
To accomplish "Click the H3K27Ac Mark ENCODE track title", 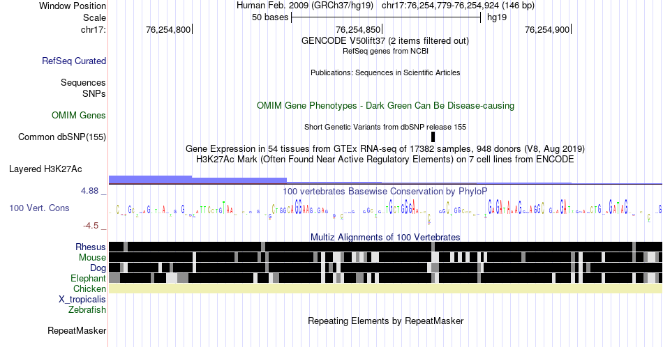I will pyautogui.click(x=385, y=159).
